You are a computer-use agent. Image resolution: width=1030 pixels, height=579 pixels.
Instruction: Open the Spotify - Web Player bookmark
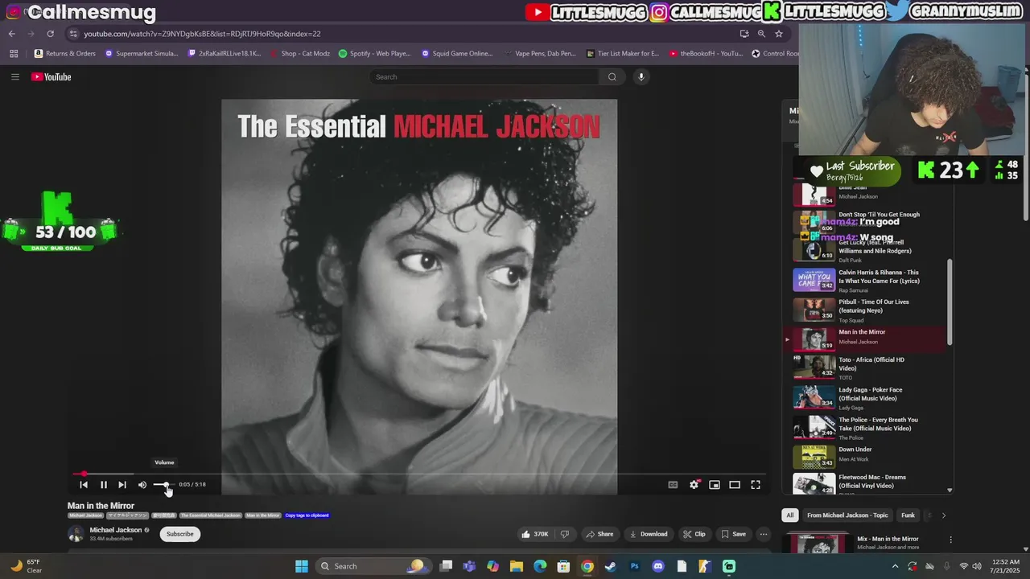(375, 54)
